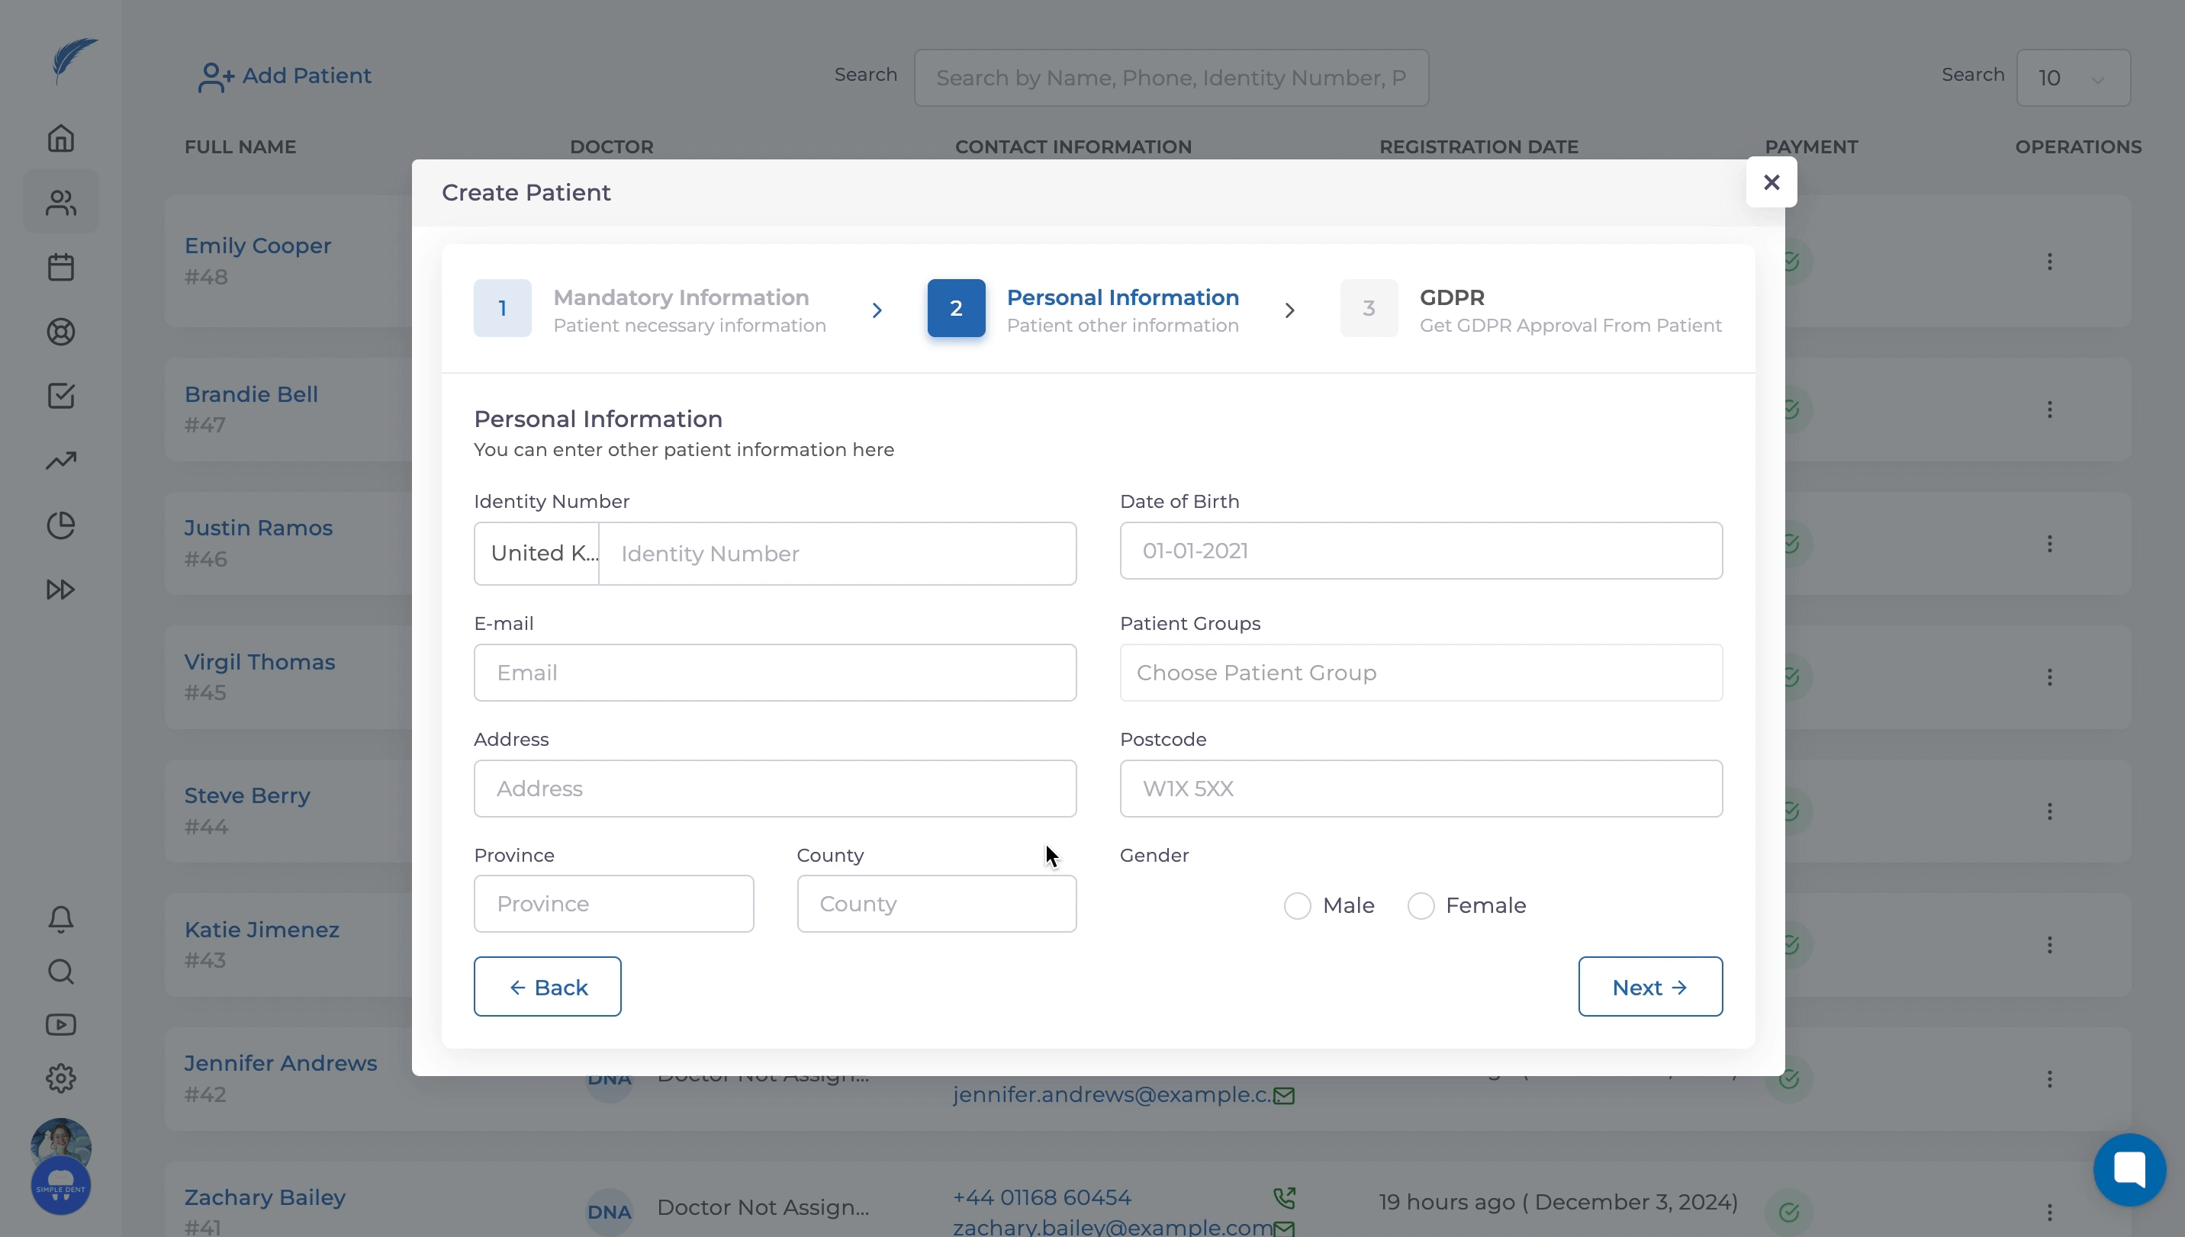Click the pie chart reports icon
The image size is (2185, 1237).
[x=60, y=525]
